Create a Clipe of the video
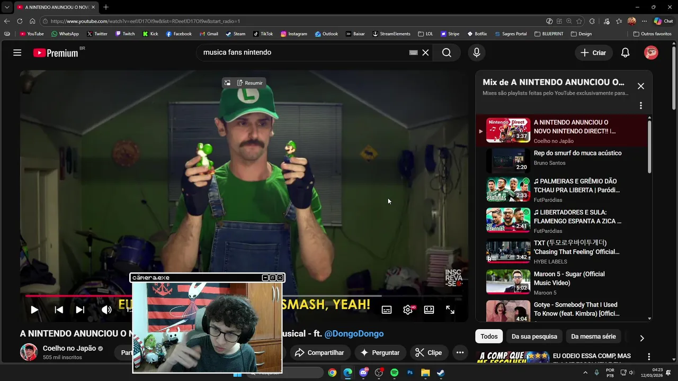The image size is (678, 381). tap(429, 352)
